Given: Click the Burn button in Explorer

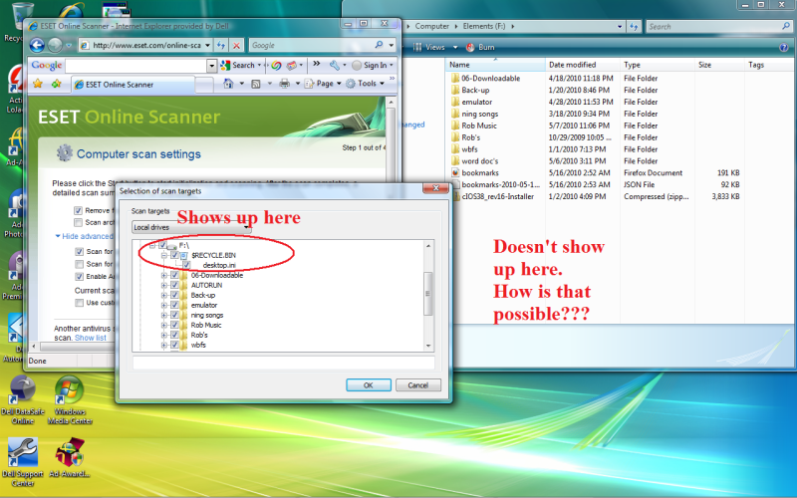Looking at the screenshot, I should (x=480, y=47).
